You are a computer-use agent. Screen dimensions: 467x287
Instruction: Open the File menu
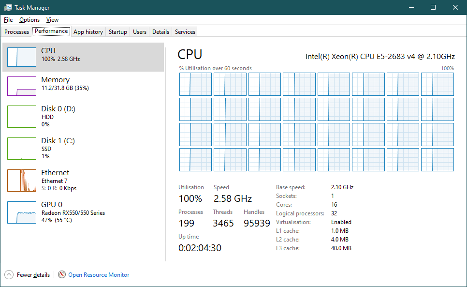[8, 20]
